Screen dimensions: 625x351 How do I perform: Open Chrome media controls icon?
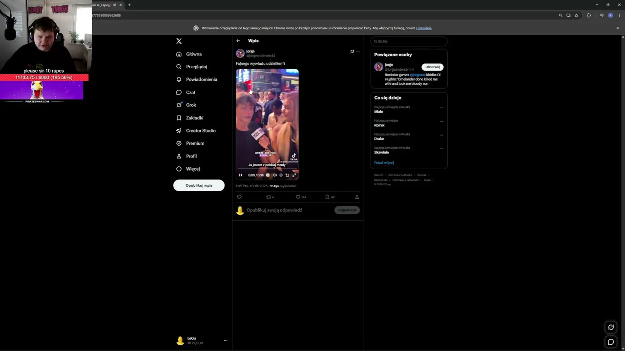click(x=602, y=16)
